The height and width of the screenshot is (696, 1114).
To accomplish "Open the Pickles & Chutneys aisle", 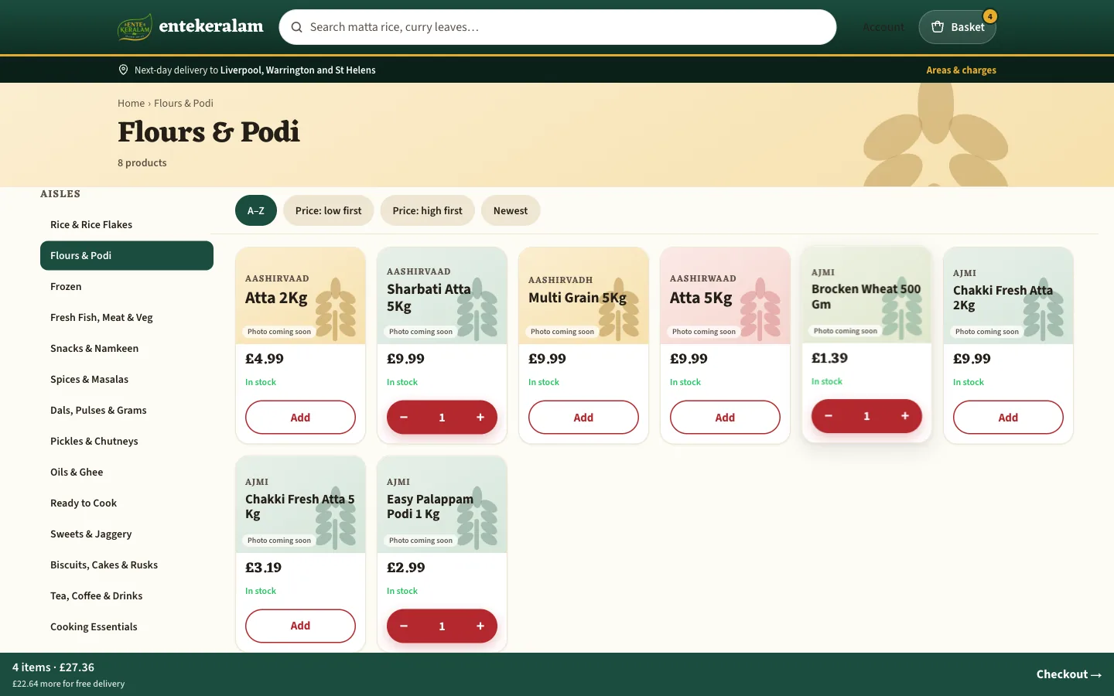I will [127, 441].
